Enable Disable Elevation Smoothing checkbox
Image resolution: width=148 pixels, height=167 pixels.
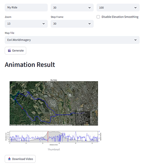(x=98, y=17)
